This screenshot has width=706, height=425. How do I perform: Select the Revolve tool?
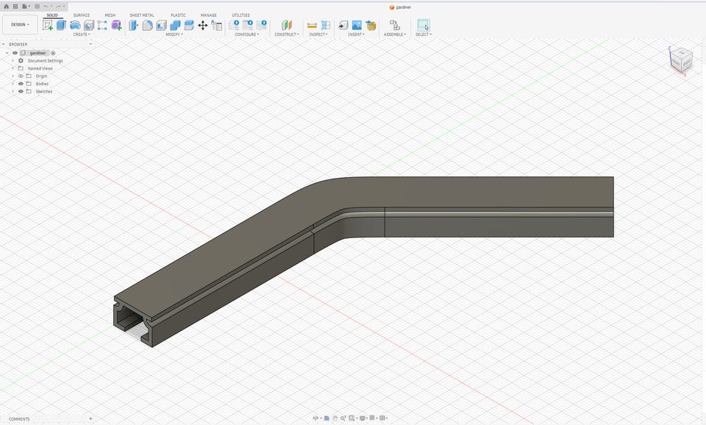click(x=75, y=25)
